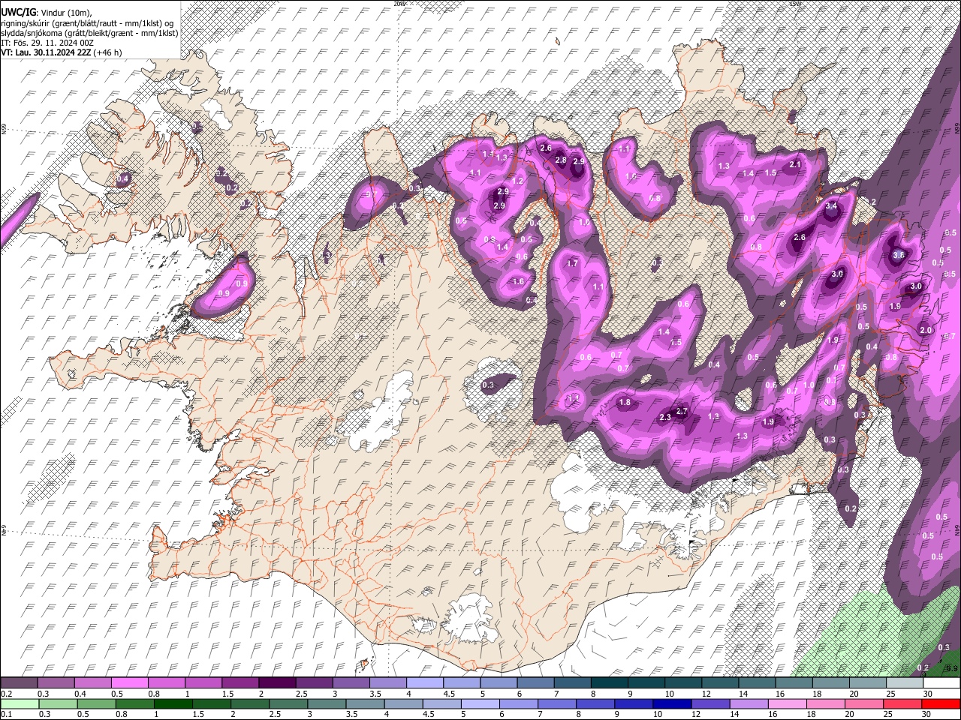Select the medium green 0.8 swatch in bottom legend row
This screenshot has height=720, width=961.
(135, 703)
